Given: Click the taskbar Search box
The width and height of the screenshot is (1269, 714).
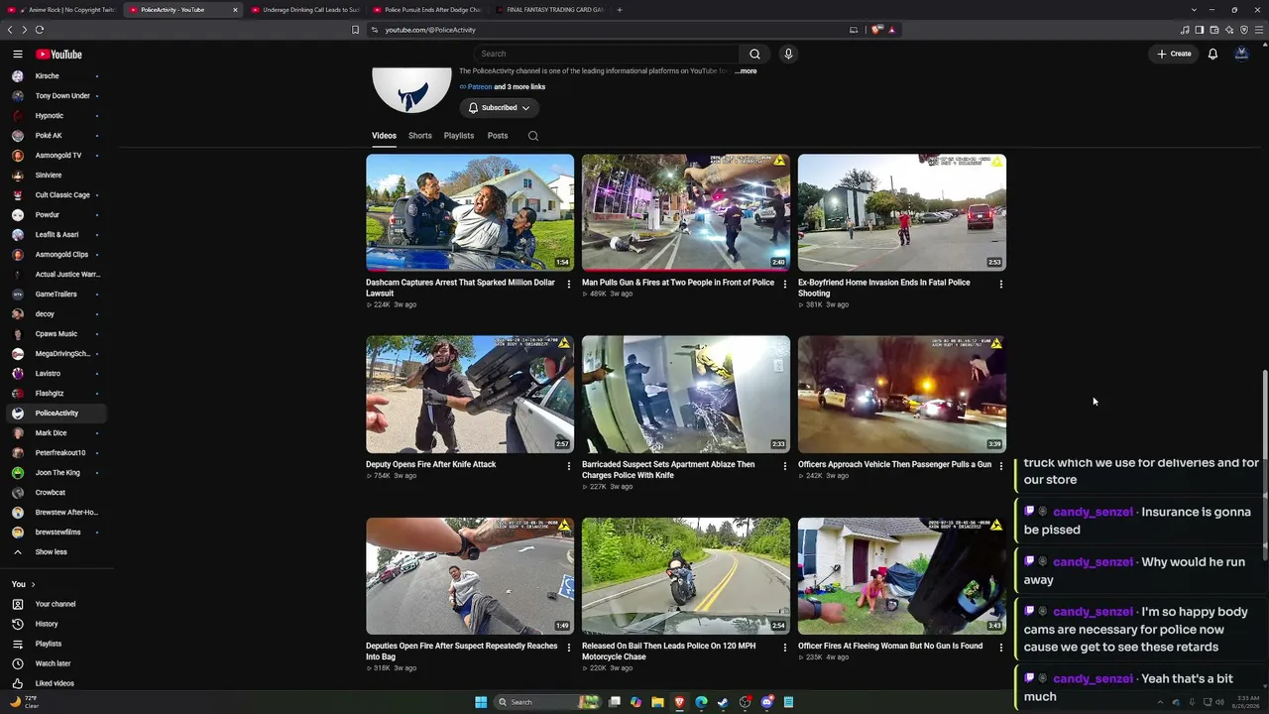Looking at the screenshot, I should pos(547,702).
